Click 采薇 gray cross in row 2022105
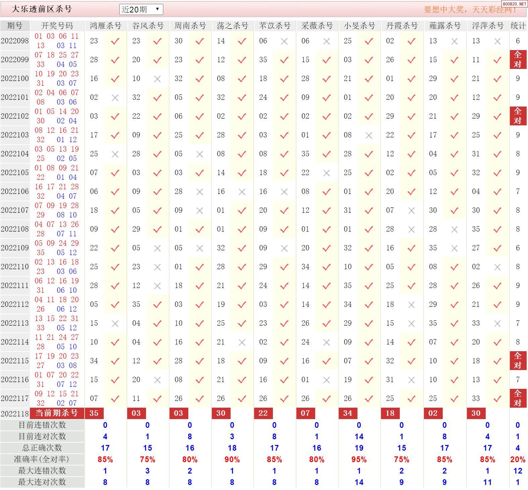The height and width of the screenshot is (490, 528). (x=326, y=173)
